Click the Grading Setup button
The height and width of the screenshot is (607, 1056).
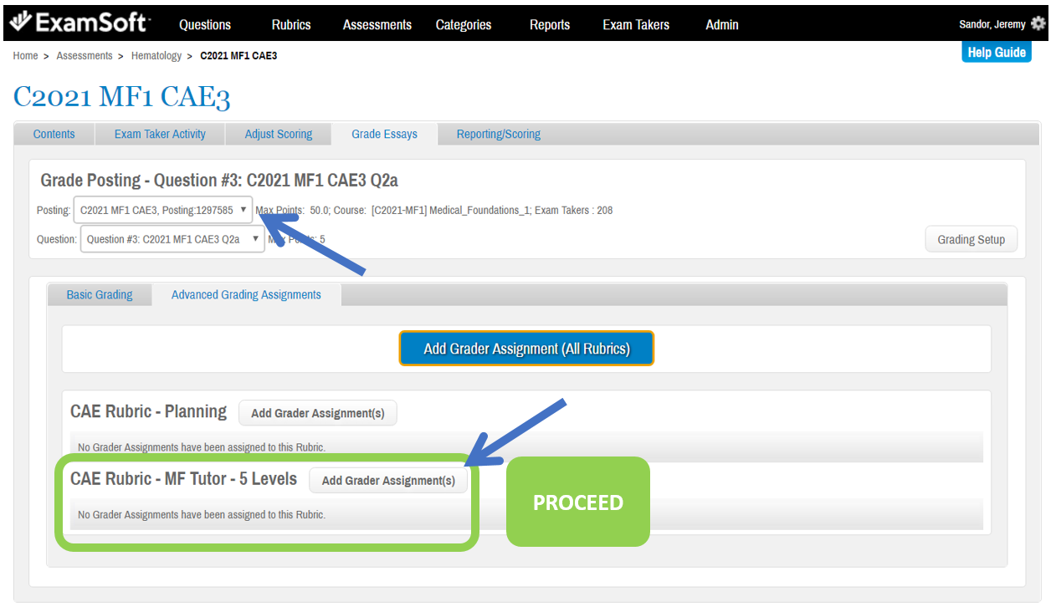click(971, 239)
